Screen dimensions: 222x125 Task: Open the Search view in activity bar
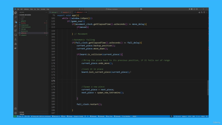pyautogui.click(x=15, y=17)
